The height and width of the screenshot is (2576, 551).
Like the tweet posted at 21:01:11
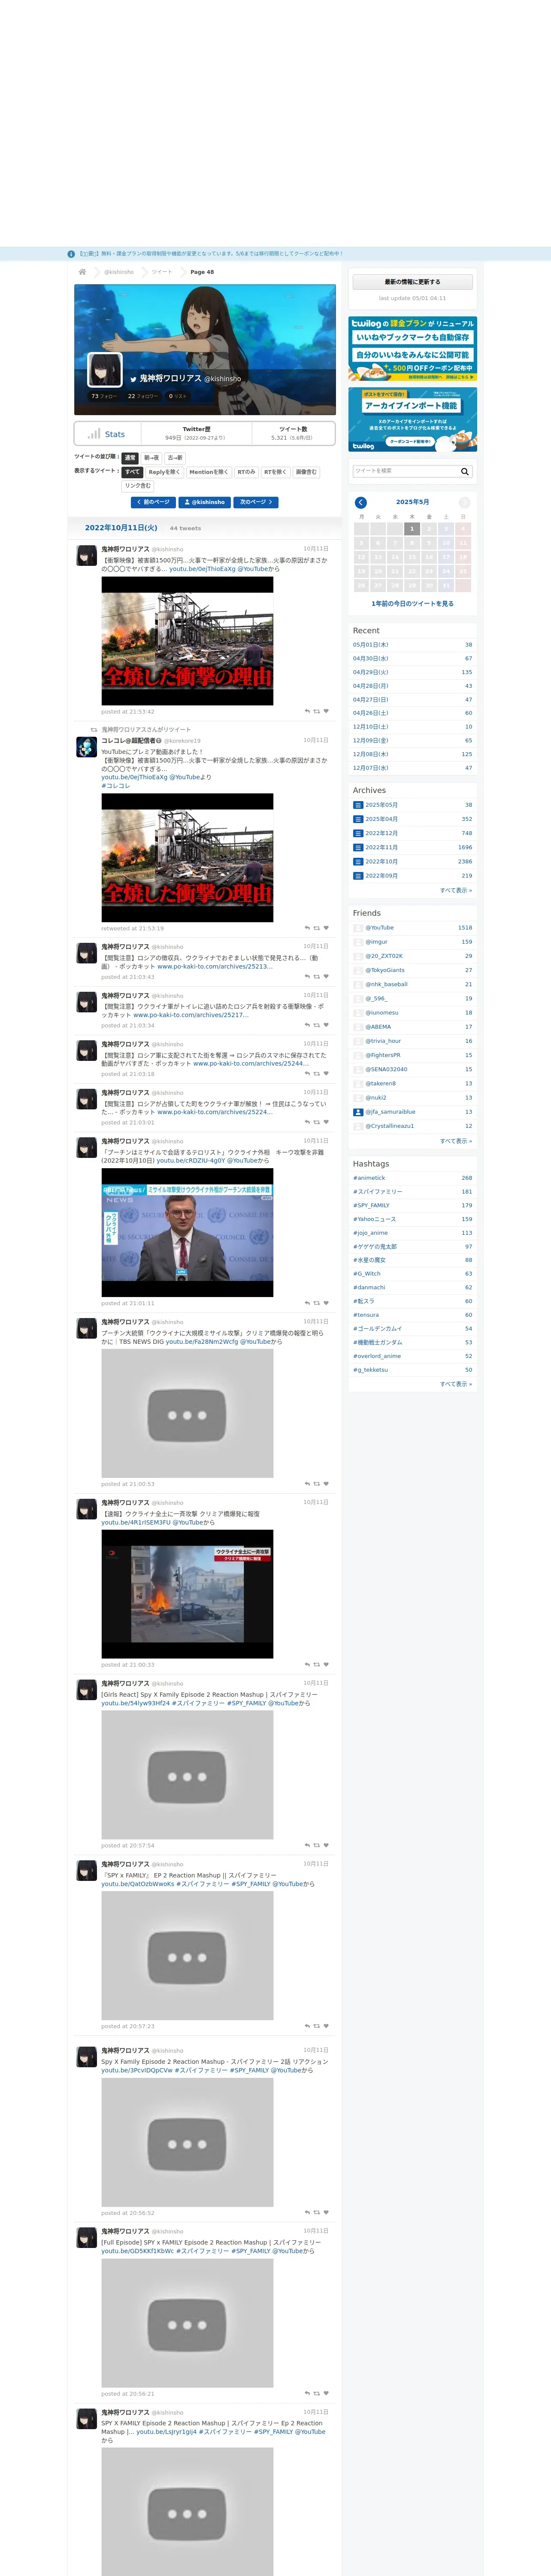(326, 1303)
